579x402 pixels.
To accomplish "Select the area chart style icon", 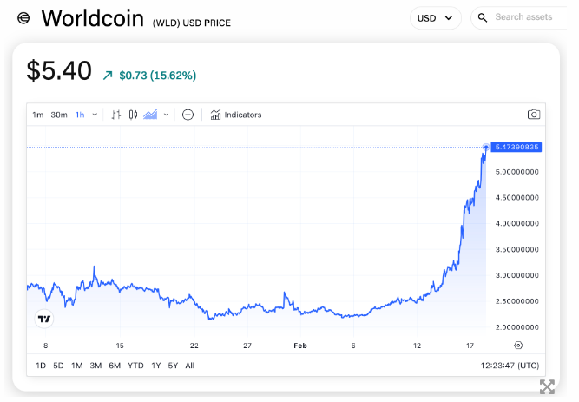I will tap(150, 115).
